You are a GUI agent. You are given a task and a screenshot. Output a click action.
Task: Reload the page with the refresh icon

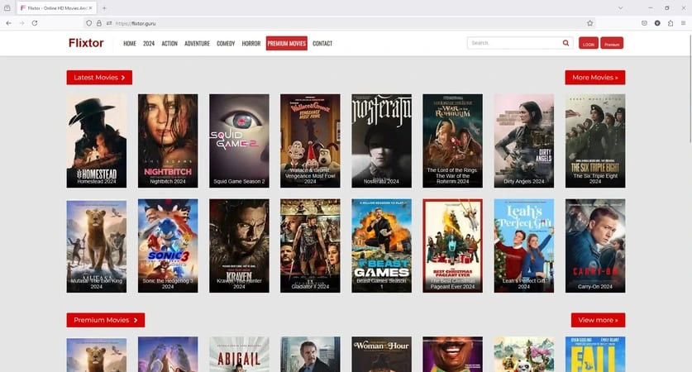click(35, 23)
